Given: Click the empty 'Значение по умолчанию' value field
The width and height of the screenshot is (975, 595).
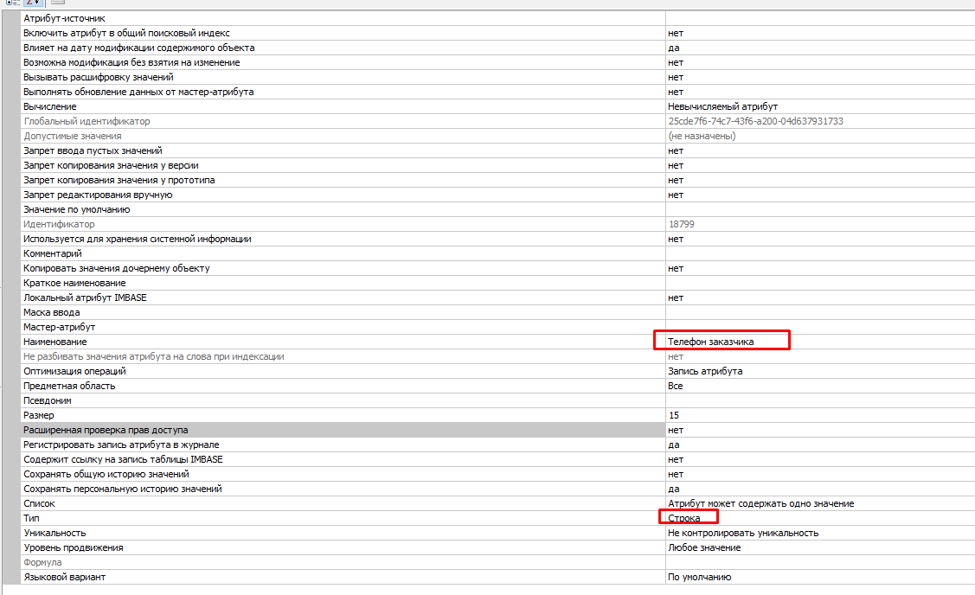Looking at the screenshot, I should click(x=820, y=209).
